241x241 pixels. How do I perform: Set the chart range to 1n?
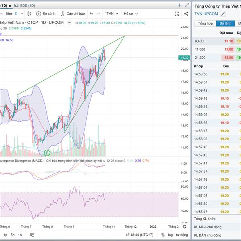tap(20, 235)
